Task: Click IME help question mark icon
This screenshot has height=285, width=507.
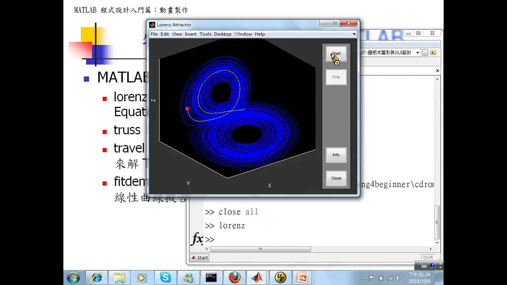Action: (x=432, y=265)
